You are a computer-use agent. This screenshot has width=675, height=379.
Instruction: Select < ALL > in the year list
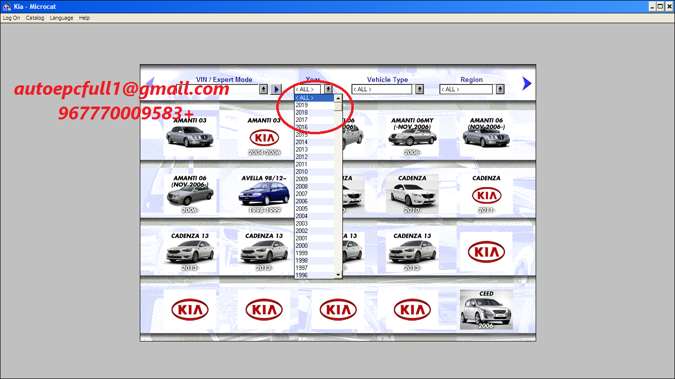(314, 98)
